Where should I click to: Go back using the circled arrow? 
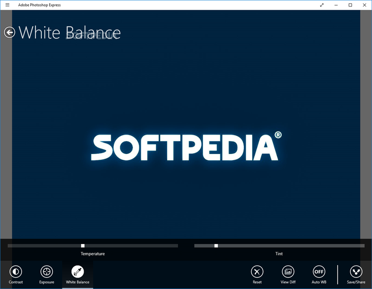9,32
